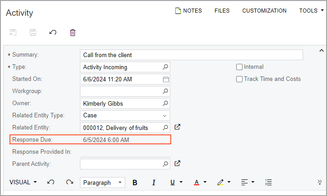Click the FILES button
Image resolution: width=327 pixels, height=196 pixels.
222,11
